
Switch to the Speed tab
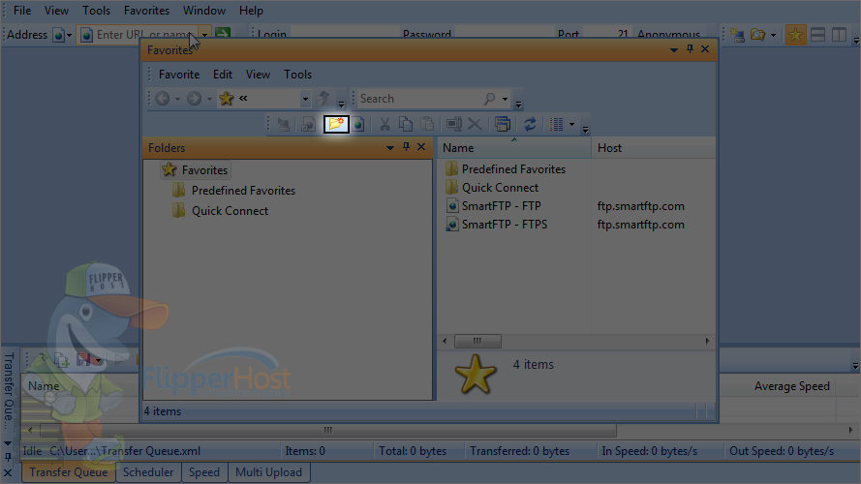click(x=203, y=472)
